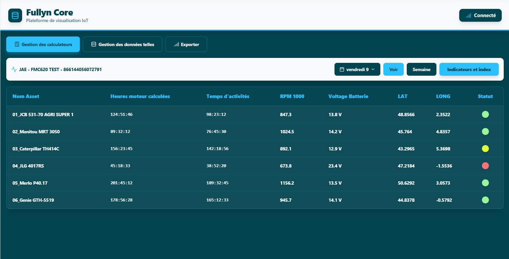Click green status dot for 05_Merlo P40.17
Image resolution: width=509 pixels, height=259 pixels.
pyautogui.click(x=485, y=183)
